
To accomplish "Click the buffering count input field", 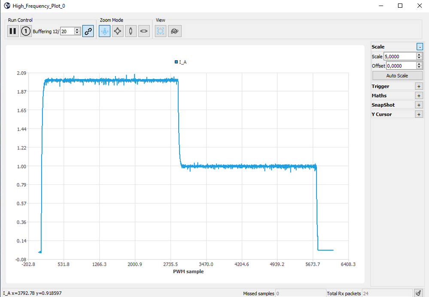I will tap(67, 31).
